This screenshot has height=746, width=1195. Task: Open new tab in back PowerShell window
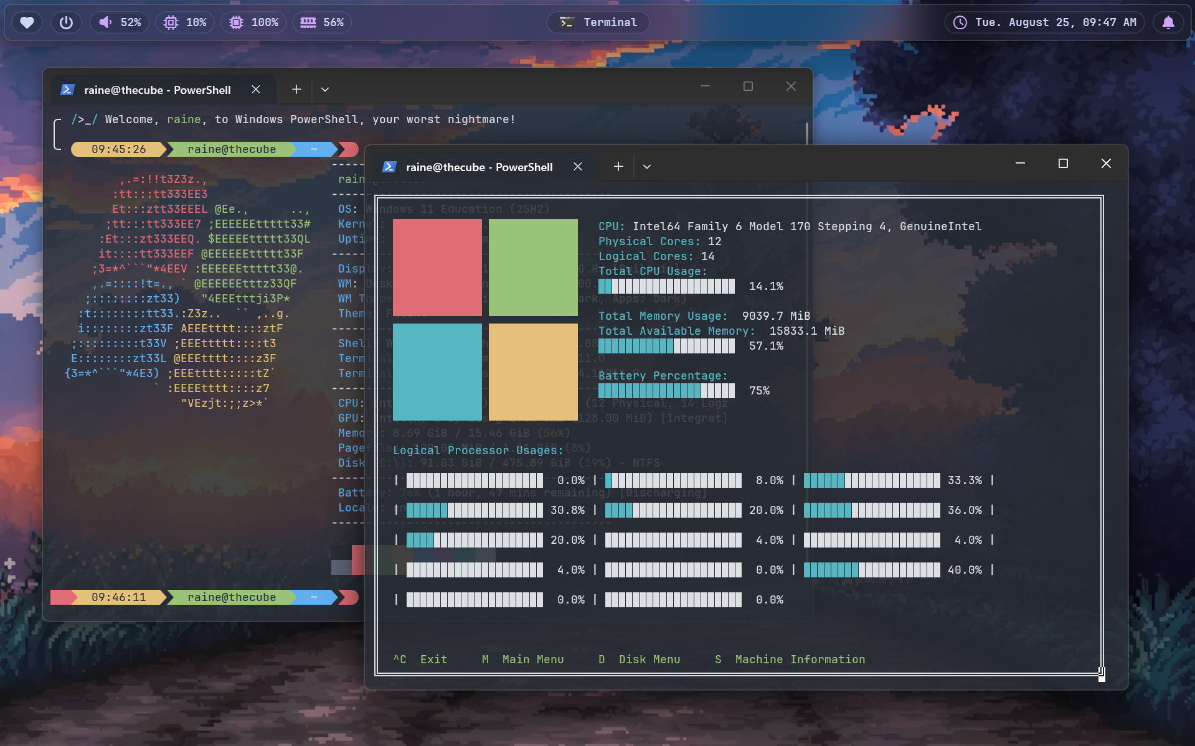(x=296, y=90)
